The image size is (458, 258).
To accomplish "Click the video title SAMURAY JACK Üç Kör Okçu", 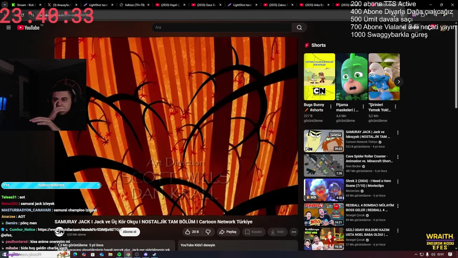I will pyautogui.click(x=154, y=222).
